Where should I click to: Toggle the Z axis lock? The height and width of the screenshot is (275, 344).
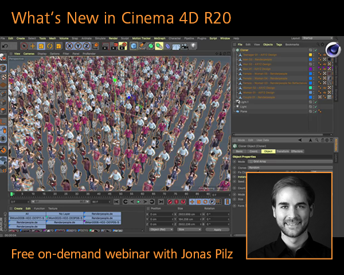point(87,46)
